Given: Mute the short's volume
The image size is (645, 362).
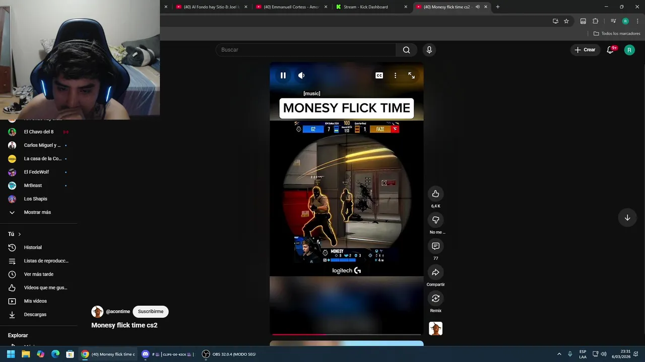Looking at the screenshot, I should pos(301,75).
